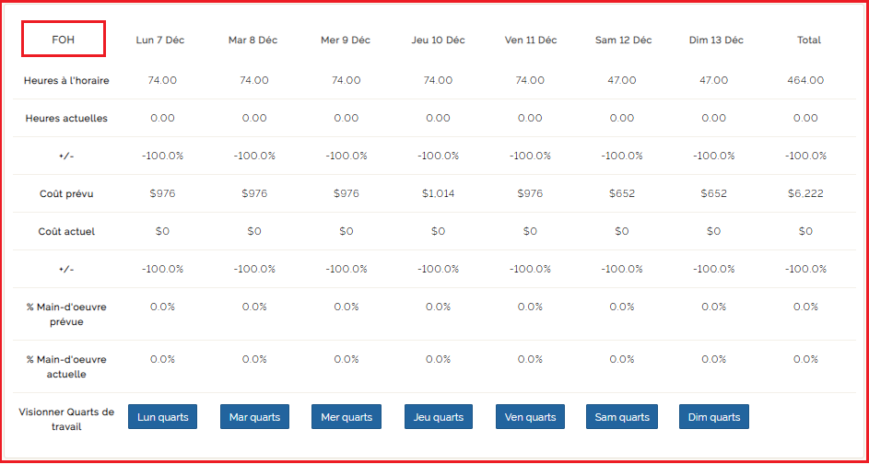Image resolution: width=869 pixels, height=464 pixels.
Task: Click the FOH header cell
Action: 65,40
